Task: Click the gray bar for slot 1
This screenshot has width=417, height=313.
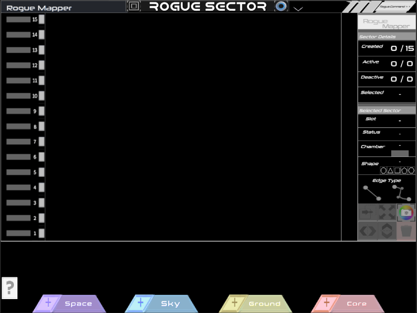Action: (x=19, y=233)
